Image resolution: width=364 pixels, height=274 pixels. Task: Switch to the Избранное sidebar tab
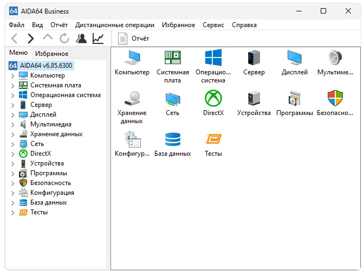[51, 54]
